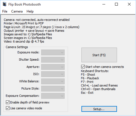The width and height of the screenshot is (136, 116).
Task: Close the Flip Book Photobooth window
Action: tap(129, 4)
